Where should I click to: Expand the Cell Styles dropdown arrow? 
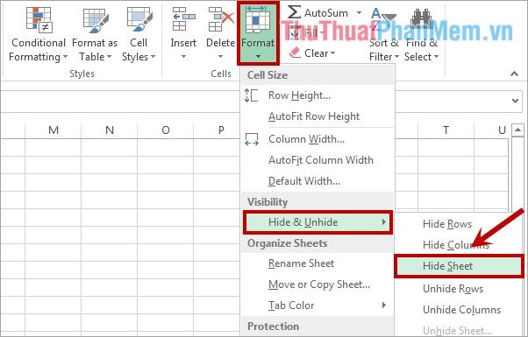[x=153, y=56]
